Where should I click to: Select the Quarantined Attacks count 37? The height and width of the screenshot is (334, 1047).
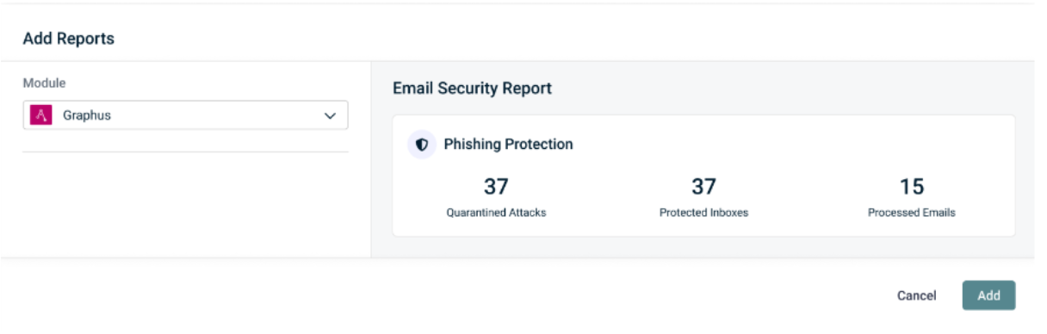click(x=496, y=186)
